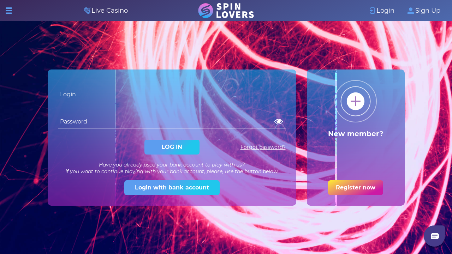Viewport: 452px width, 254px height.
Task: Click the casino chips icon beside Live Casino
Action: point(87,11)
